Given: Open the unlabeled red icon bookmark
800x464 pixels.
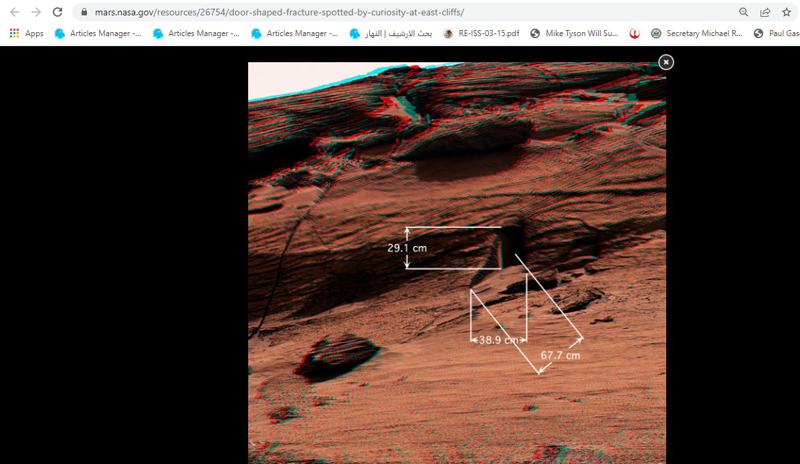Looking at the screenshot, I should click(x=634, y=33).
